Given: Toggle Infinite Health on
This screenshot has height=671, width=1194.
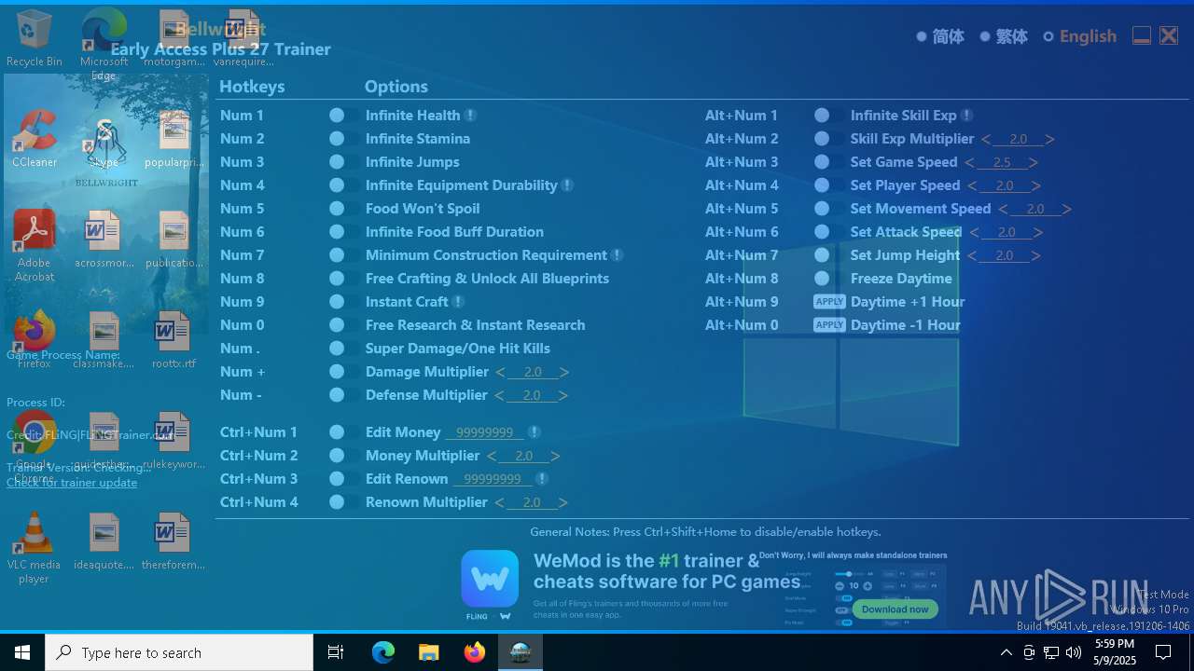Looking at the screenshot, I should [344, 116].
